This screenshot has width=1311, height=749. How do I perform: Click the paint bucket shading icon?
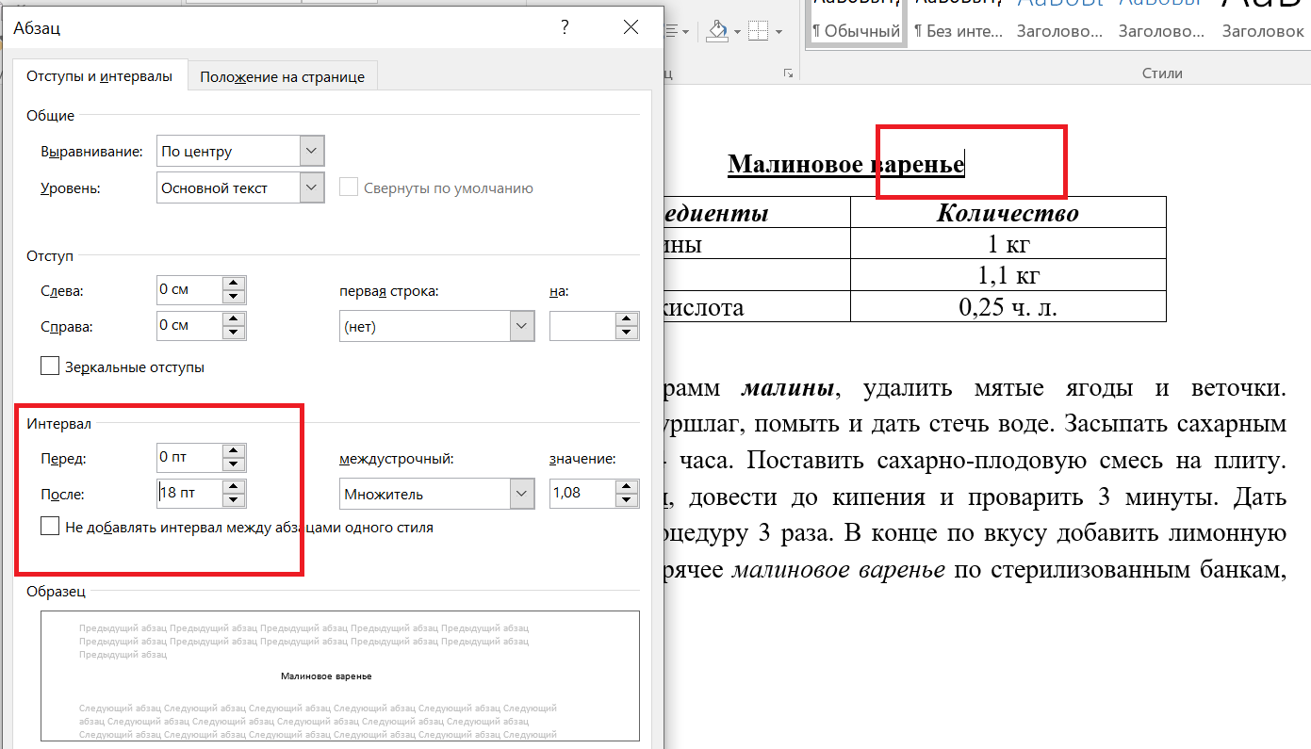click(717, 31)
